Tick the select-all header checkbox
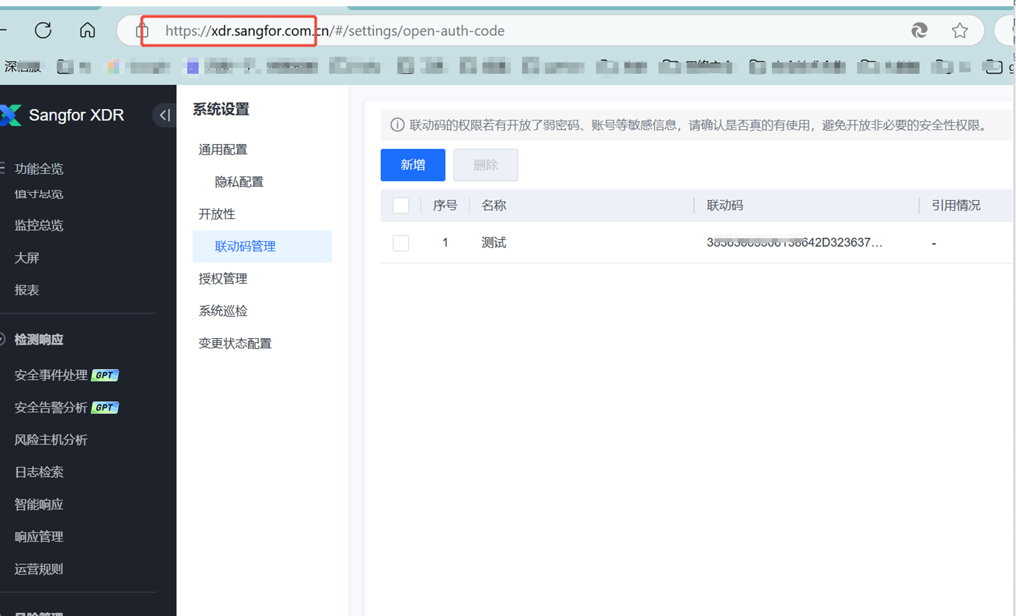 pyautogui.click(x=401, y=206)
